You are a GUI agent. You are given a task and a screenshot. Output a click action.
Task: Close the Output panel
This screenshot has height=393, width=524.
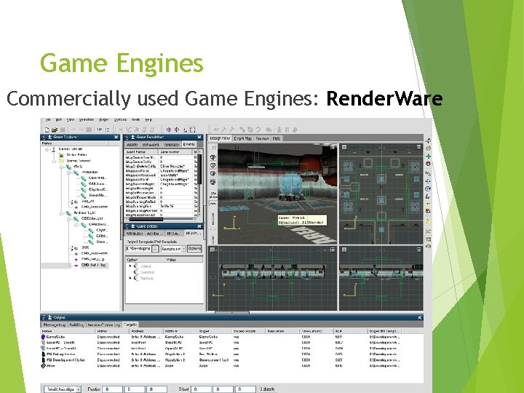pyautogui.click(x=420, y=317)
